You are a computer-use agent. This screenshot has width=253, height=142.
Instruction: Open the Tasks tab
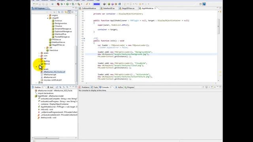[94, 87]
